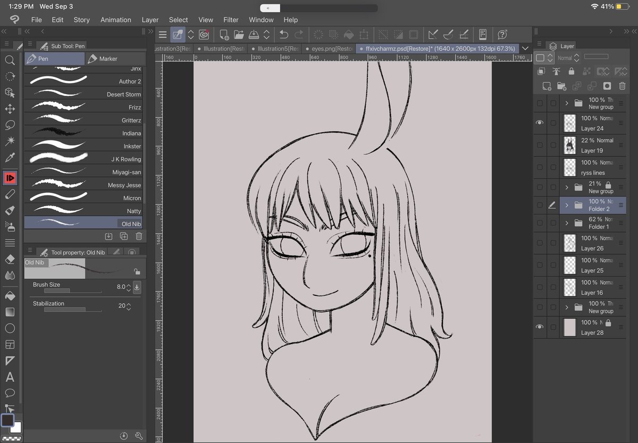Open Brush Size preset dropdown arrow

point(137,287)
